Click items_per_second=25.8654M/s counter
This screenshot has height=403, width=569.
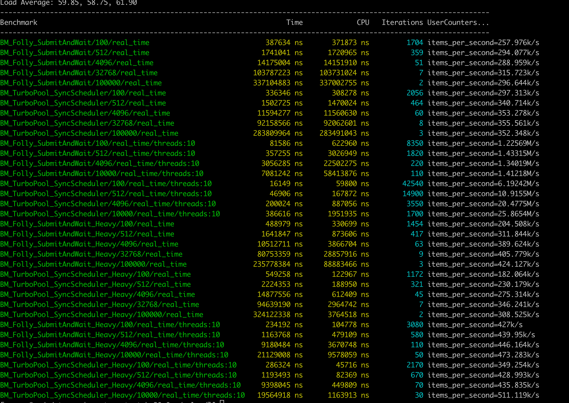click(x=483, y=214)
